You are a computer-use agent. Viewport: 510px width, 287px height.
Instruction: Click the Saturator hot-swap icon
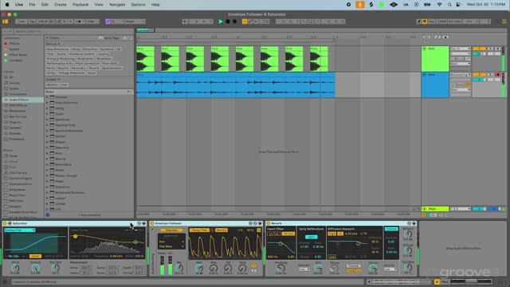pyautogui.click(x=139, y=223)
